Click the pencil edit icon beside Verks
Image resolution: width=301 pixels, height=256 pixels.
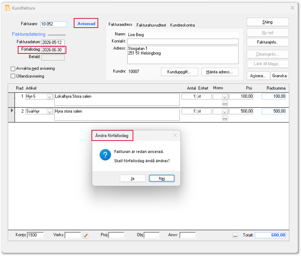(86, 235)
